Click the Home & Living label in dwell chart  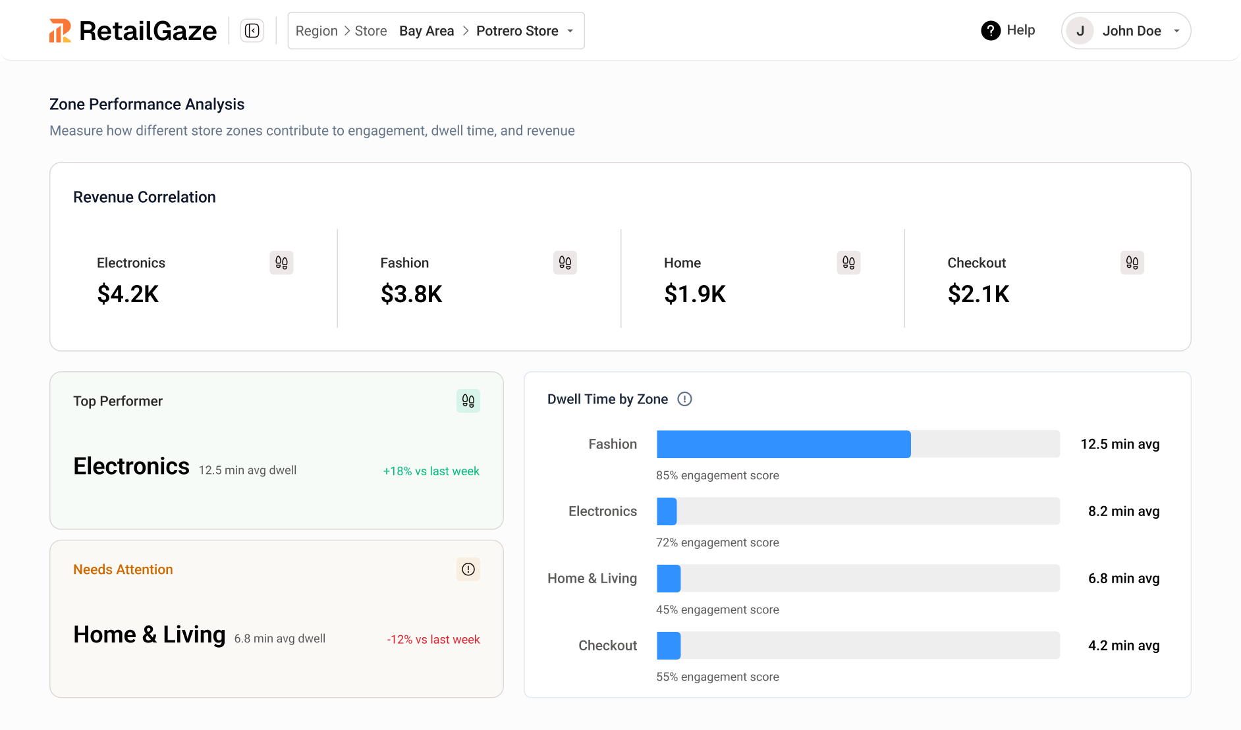592,579
